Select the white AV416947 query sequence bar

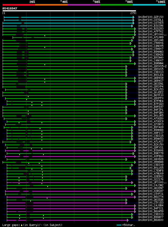click(69, 11)
